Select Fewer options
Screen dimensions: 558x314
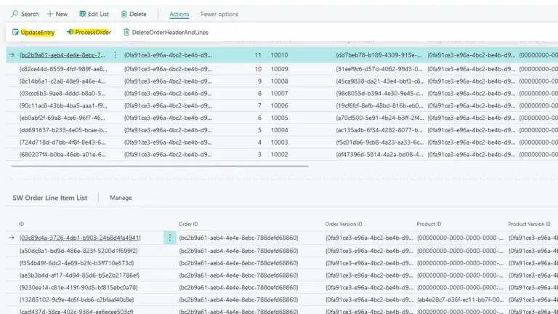pos(219,14)
